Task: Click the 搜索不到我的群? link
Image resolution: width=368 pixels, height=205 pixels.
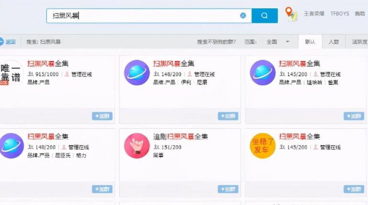Action: point(216,42)
